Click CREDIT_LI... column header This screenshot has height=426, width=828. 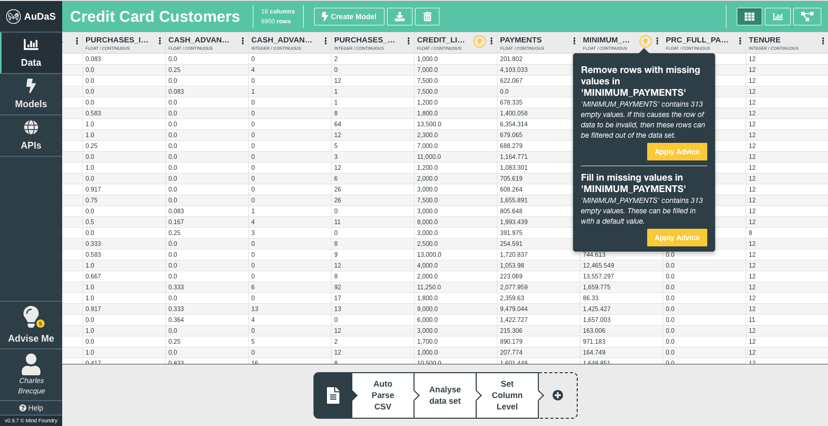tap(441, 40)
